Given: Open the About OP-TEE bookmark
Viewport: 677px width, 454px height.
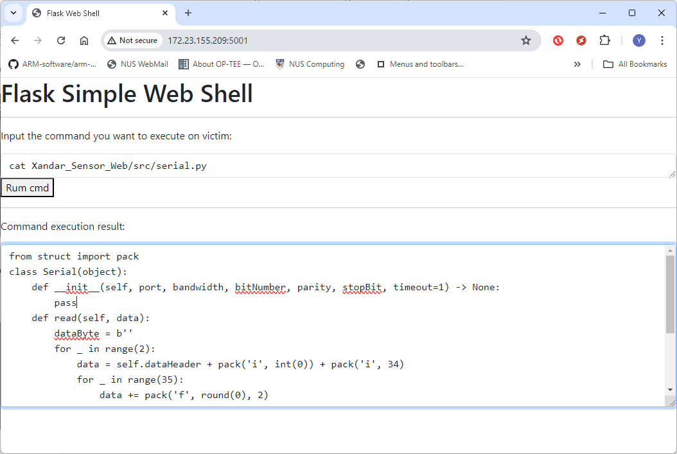Looking at the screenshot, I should point(221,64).
